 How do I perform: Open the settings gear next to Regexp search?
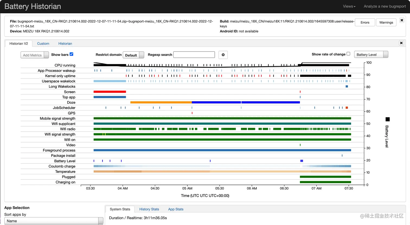coord(223,55)
